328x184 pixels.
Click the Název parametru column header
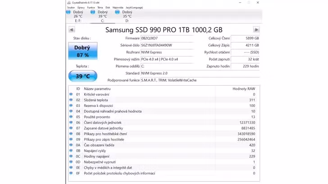(97, 89)
